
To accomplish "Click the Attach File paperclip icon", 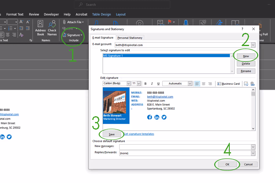I will [64, 22].
